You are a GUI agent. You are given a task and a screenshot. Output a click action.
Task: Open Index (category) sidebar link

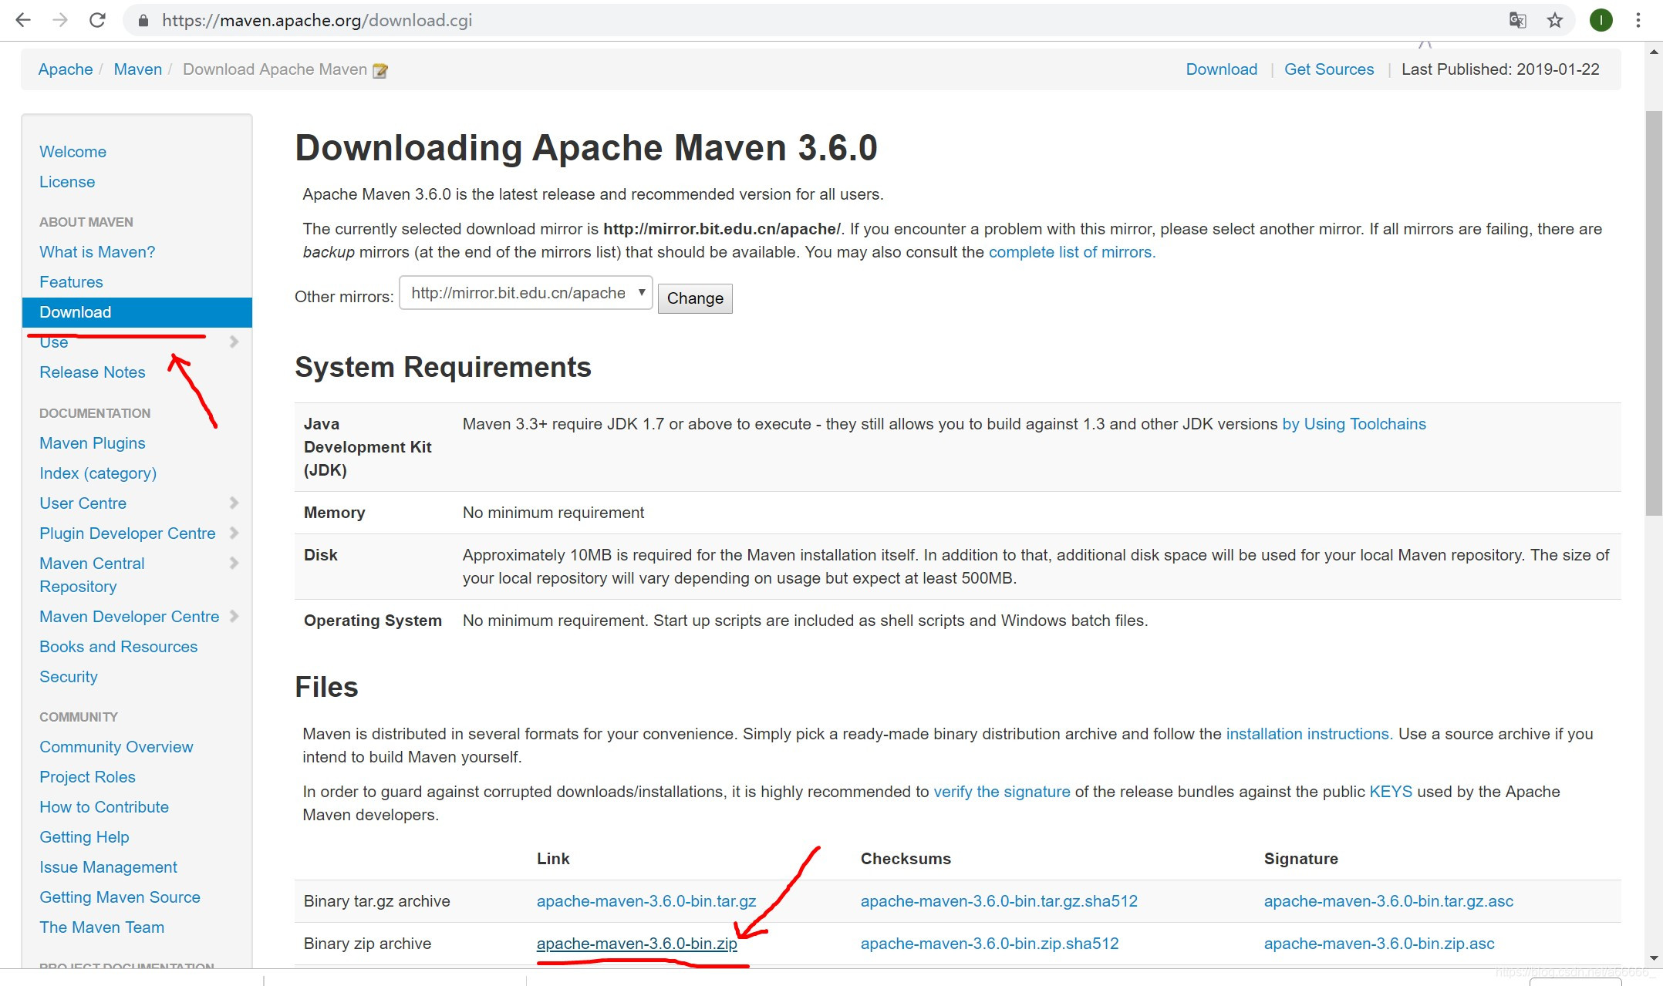(x=98, y=473)
